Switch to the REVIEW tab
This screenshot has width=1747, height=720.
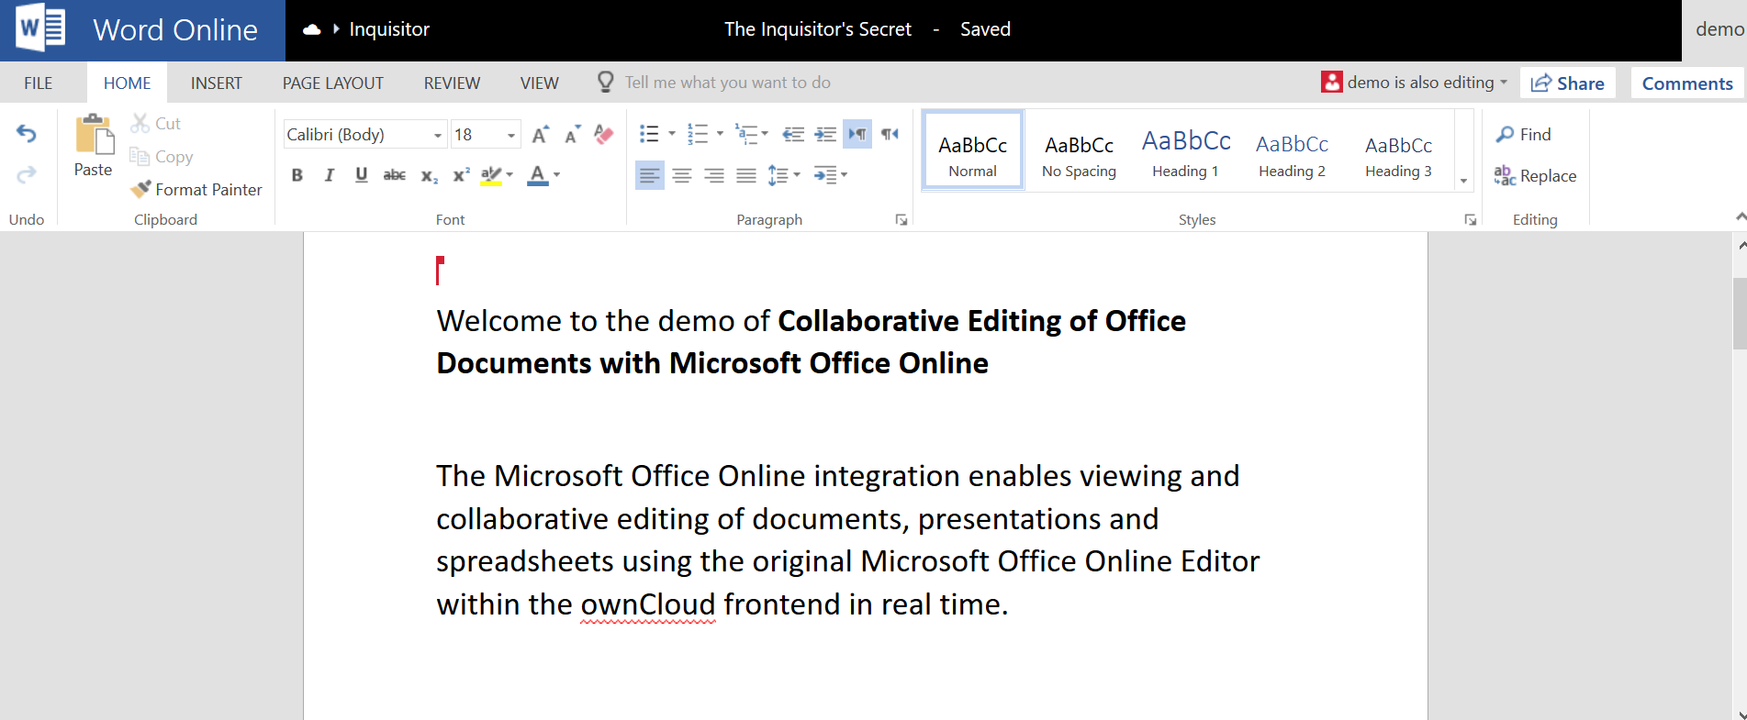(x=452, y=83)
